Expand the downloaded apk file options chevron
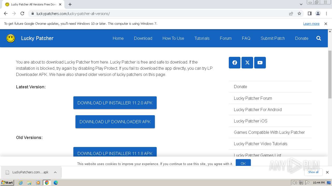 point(55,172)
